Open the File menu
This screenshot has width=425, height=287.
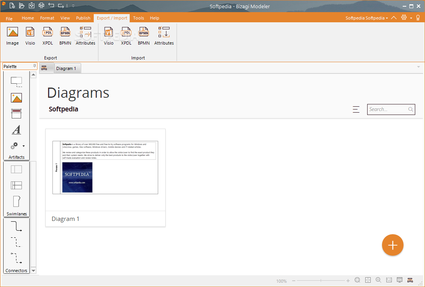pyautogui.click(x=9, y=18)
